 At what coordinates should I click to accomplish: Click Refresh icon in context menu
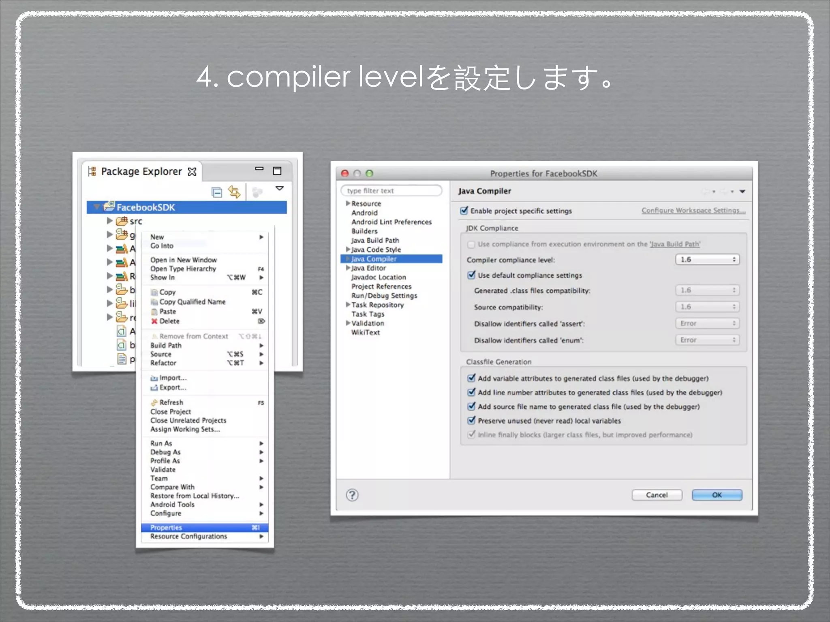click(x=154, y=403)
